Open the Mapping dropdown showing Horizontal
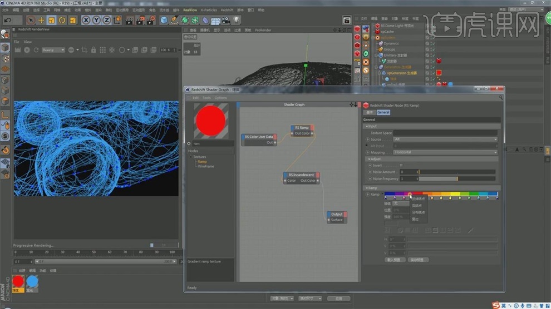 445,152
